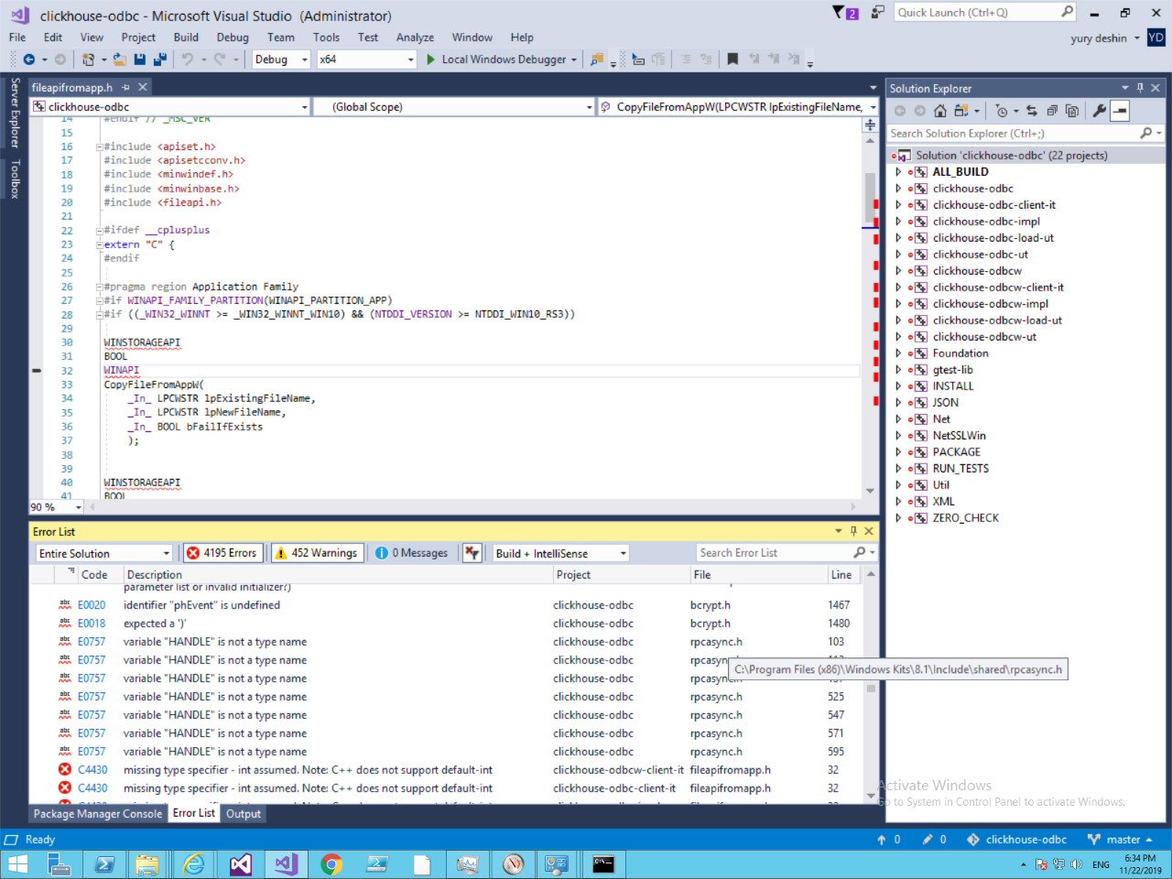This screenshot has width=1172, height=879.
Task: Click the Collapse All icon in Solution Explorer
Action: click(1052, 111)
